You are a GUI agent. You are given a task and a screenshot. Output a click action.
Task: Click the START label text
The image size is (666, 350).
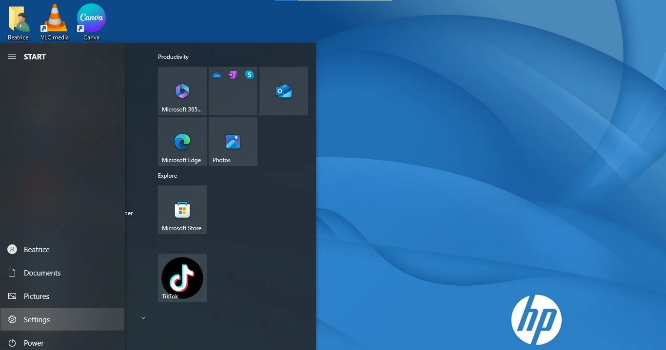tap(35, 57)
